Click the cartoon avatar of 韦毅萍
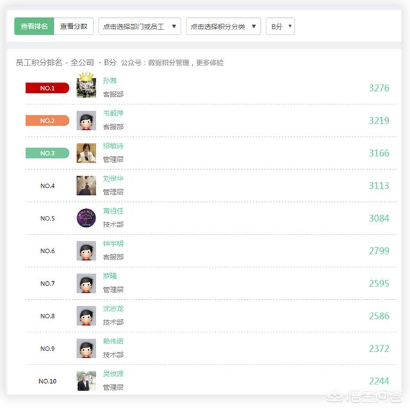Image resolution: width=410 pixels, height=410 pixels. [86, 120]
